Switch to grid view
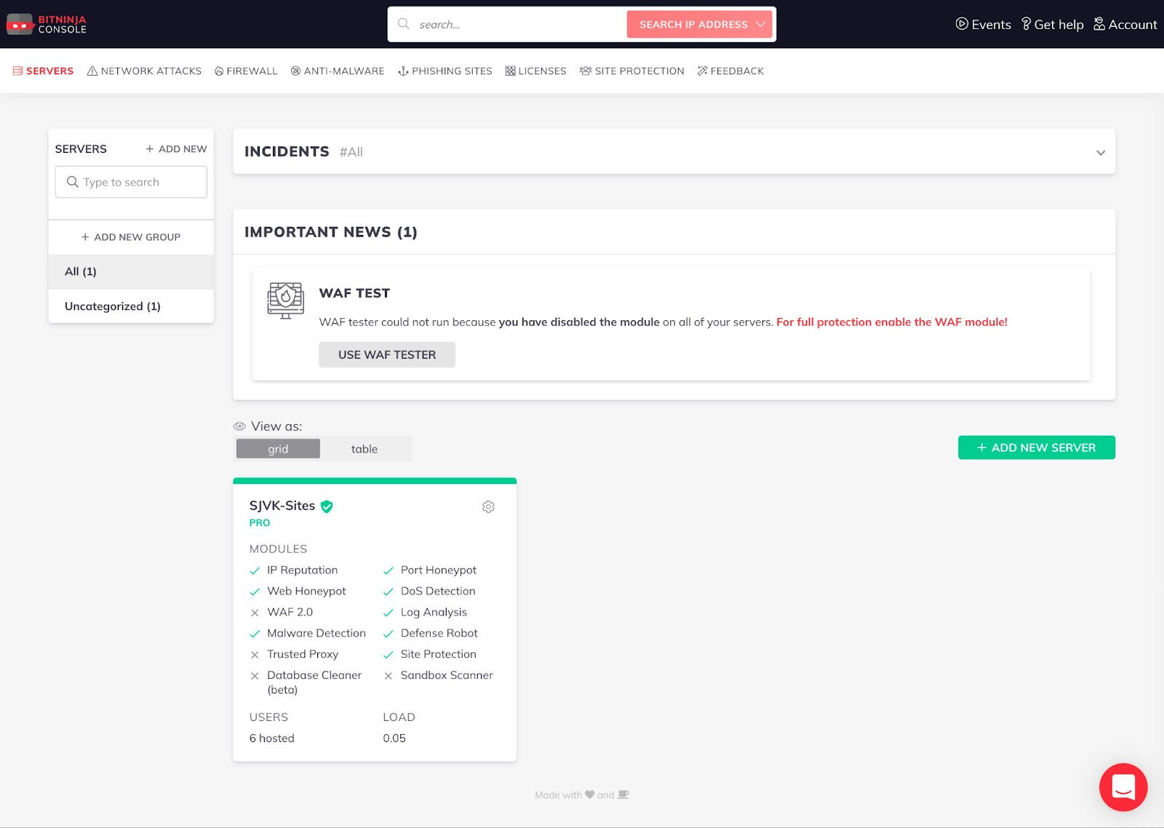 278,449
